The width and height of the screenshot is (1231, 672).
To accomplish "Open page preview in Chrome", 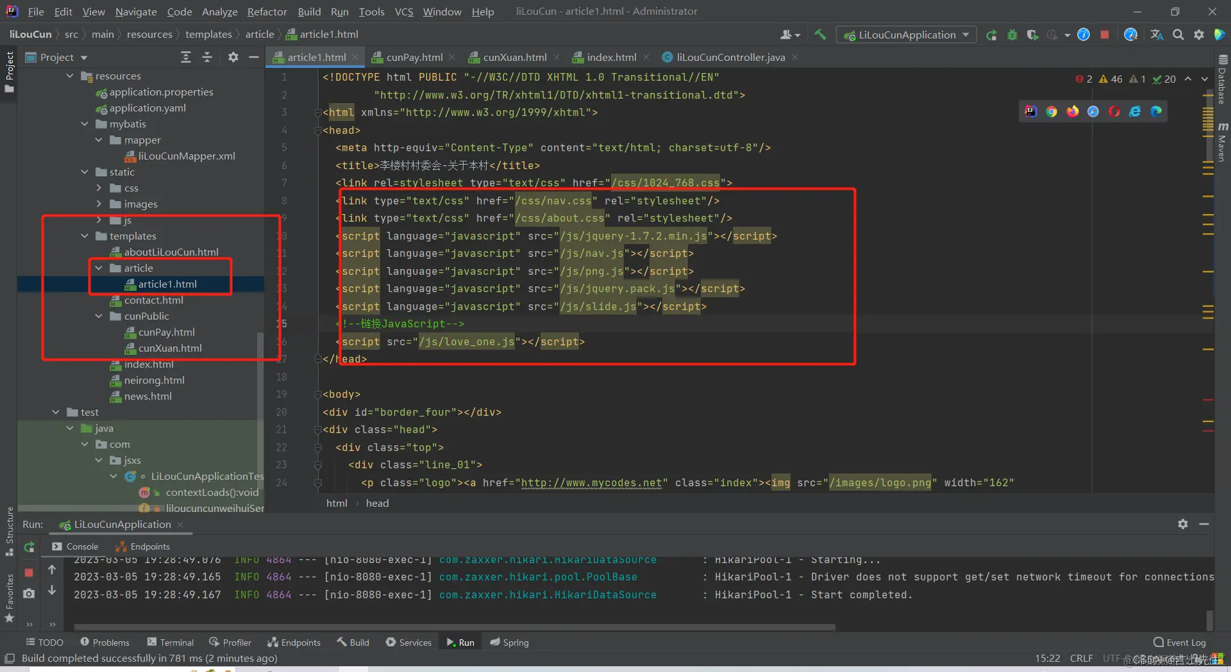I will tap(1051, 111).
